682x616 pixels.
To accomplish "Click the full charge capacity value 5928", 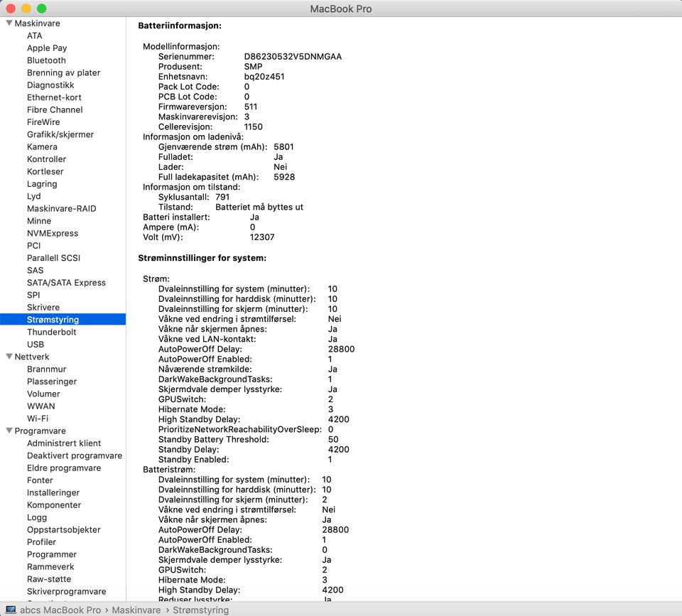I will 284,177.
